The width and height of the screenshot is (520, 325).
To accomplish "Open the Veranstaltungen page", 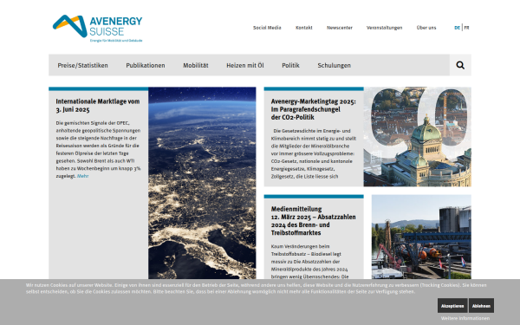I will point(384,28).
